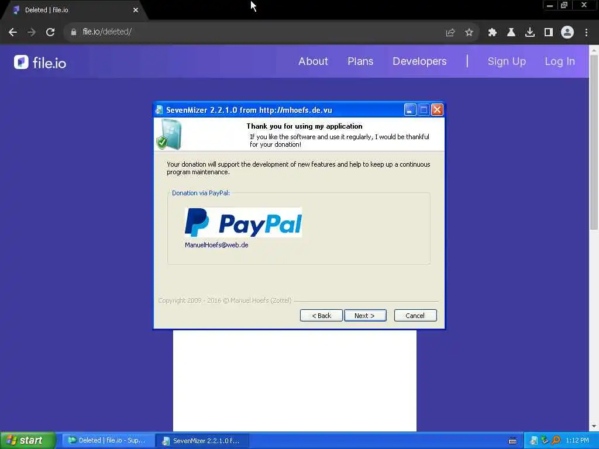
Task: Restore down the Chrome window
Action: [x=564, y=5]
